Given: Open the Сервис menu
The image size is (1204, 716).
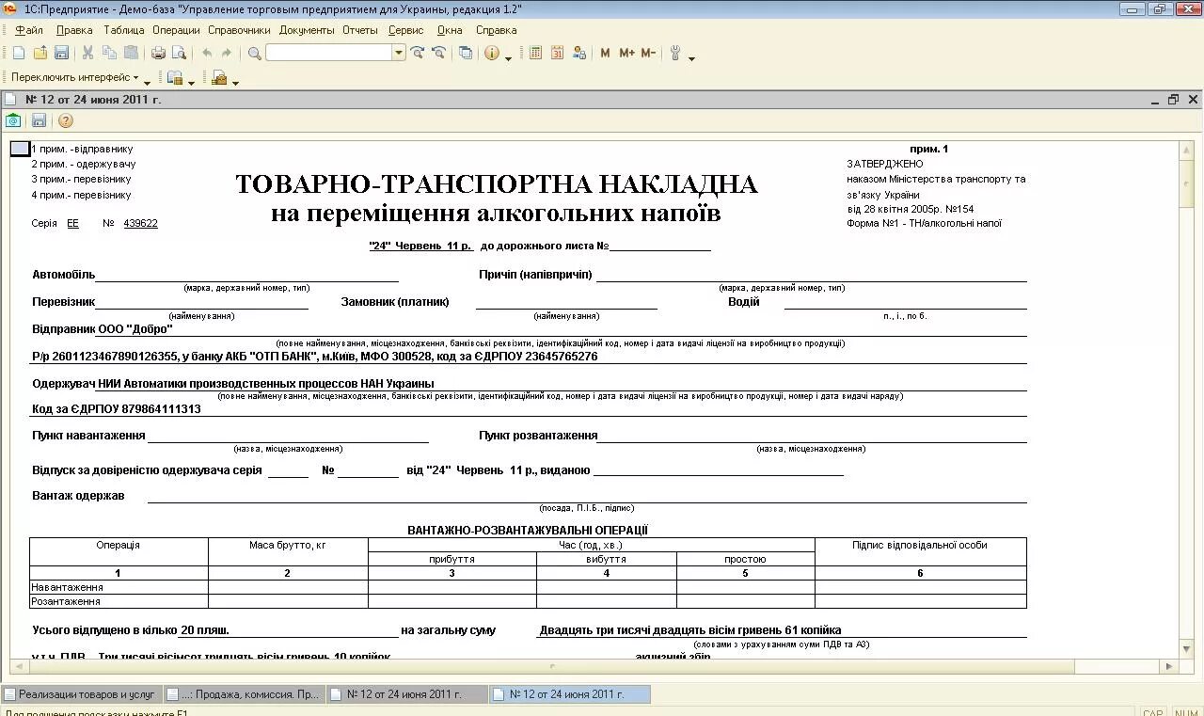Looking at the screenshot, I should point(405,30).
